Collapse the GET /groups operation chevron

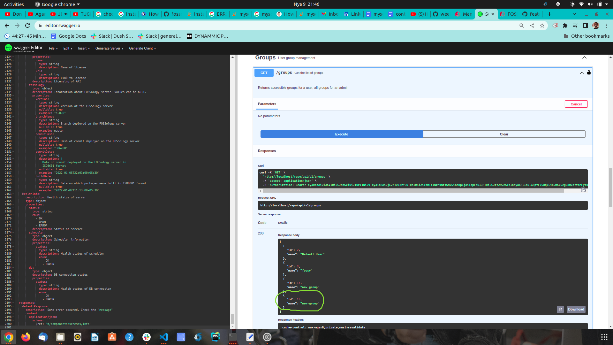582,73
